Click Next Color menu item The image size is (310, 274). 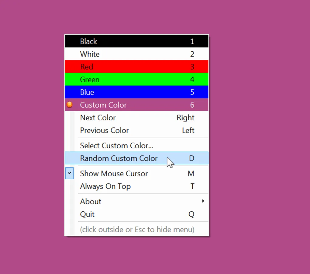(136, 118)
